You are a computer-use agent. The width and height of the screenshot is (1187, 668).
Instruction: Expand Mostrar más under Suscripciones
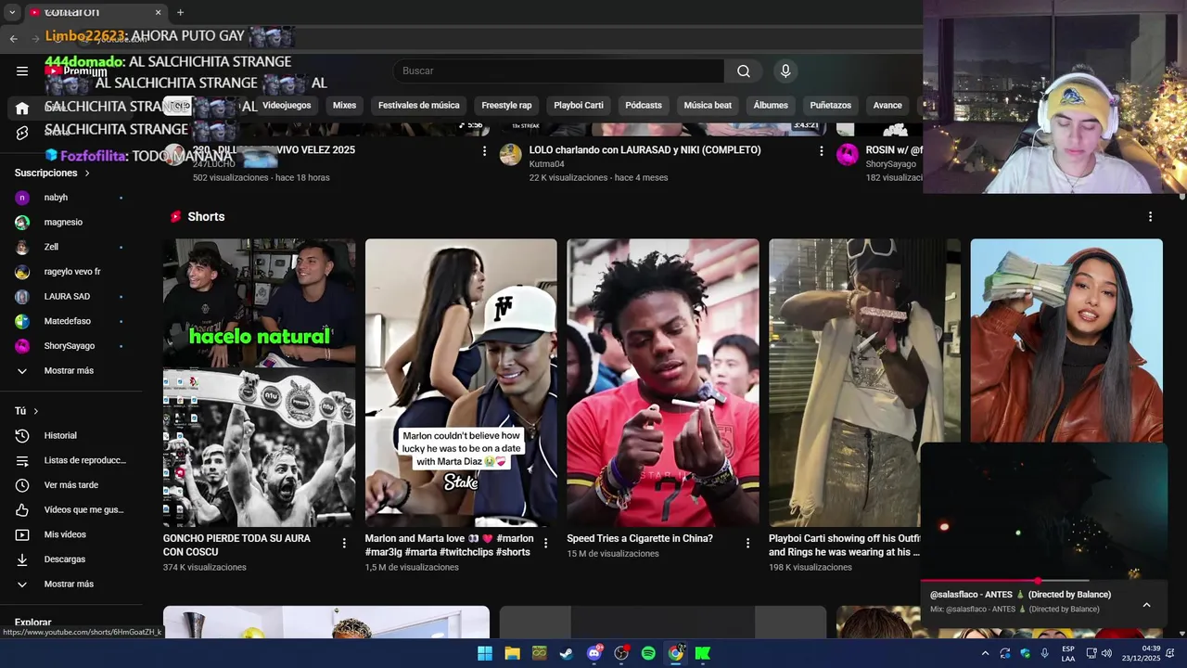[x=70, y=371]
